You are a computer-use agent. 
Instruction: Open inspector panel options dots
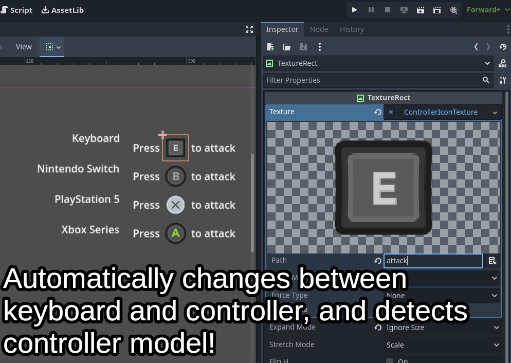(x=508, y=29)
